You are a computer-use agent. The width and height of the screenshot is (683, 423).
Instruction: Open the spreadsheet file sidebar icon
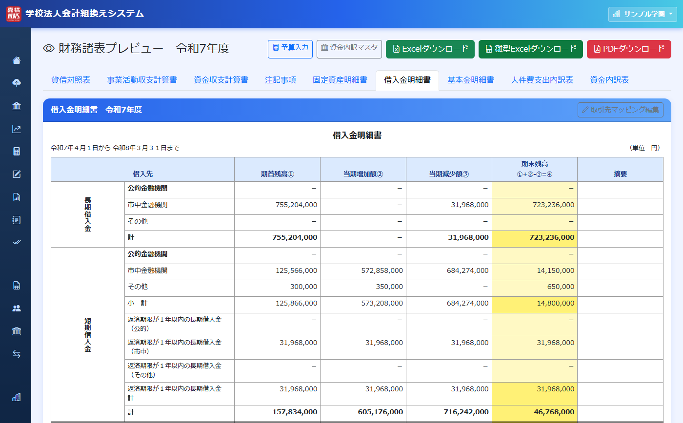click(x=17, y=286)
